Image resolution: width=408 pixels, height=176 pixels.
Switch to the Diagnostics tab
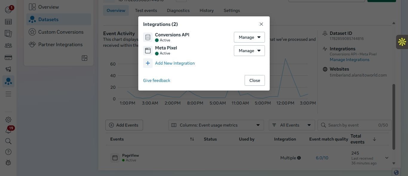(x=178, y=10)
